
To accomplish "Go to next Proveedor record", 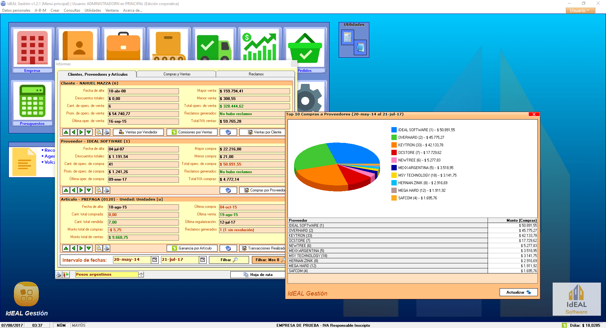I will tap(81, 190).
